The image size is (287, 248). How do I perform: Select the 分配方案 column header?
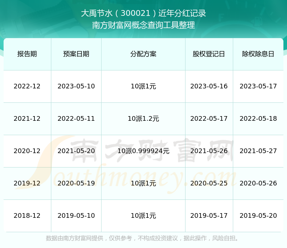point(143,54)
